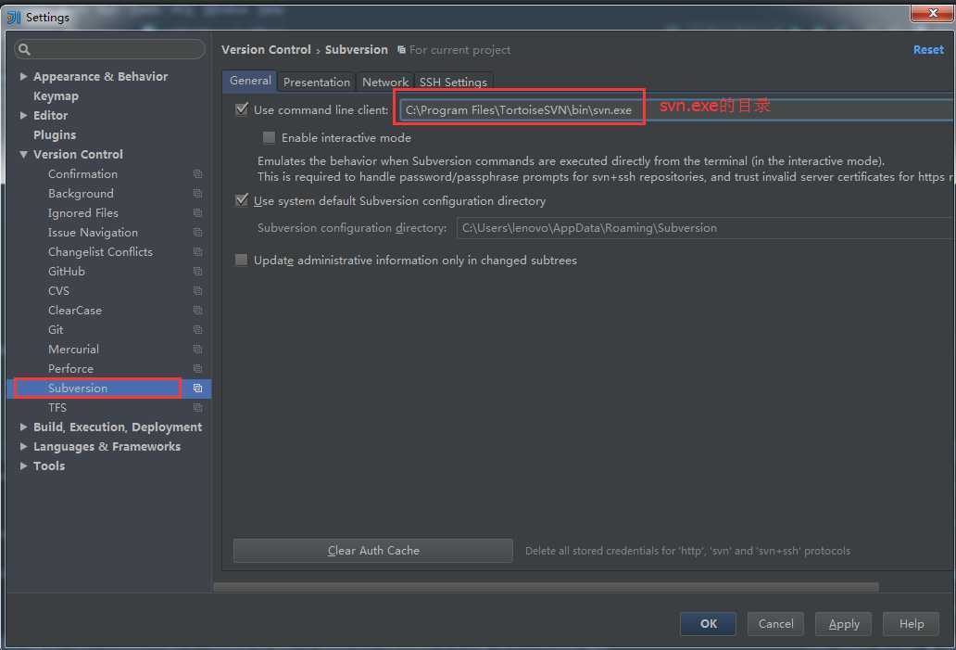Open the Presentation tab
Screen dimensions: 956x650
pyautogui.click(x=317, y=82)
